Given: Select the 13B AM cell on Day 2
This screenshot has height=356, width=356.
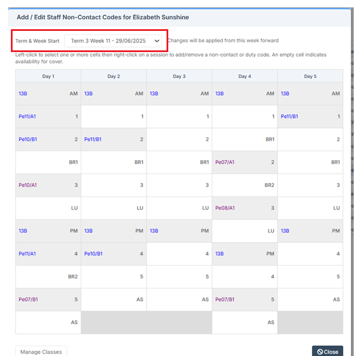Looking at the screenshot, I should [x=114, y=93].
